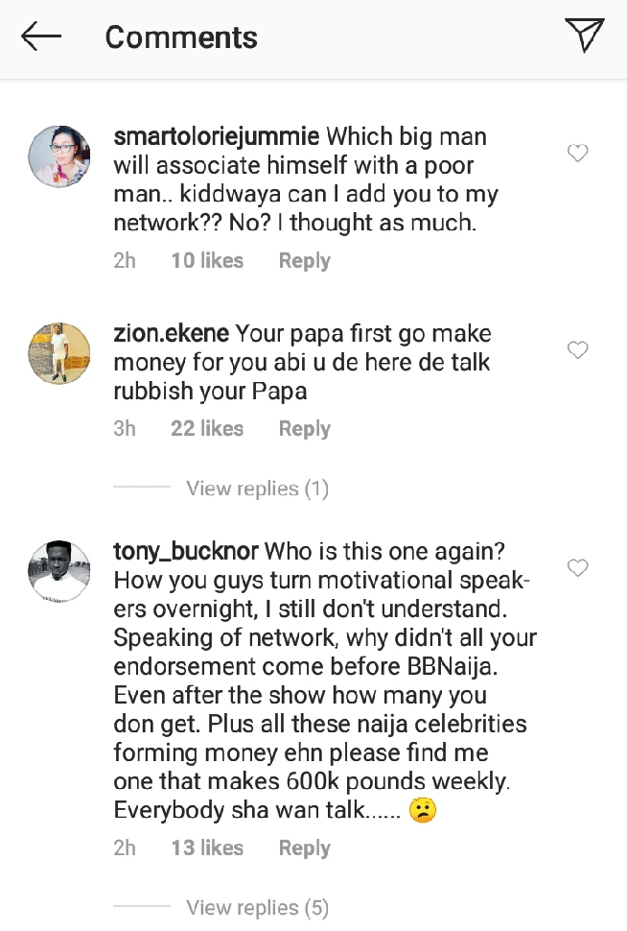Tap the back arrow icon
The height and width of the screenshot is (931, 627).
[x=41, y=37]
